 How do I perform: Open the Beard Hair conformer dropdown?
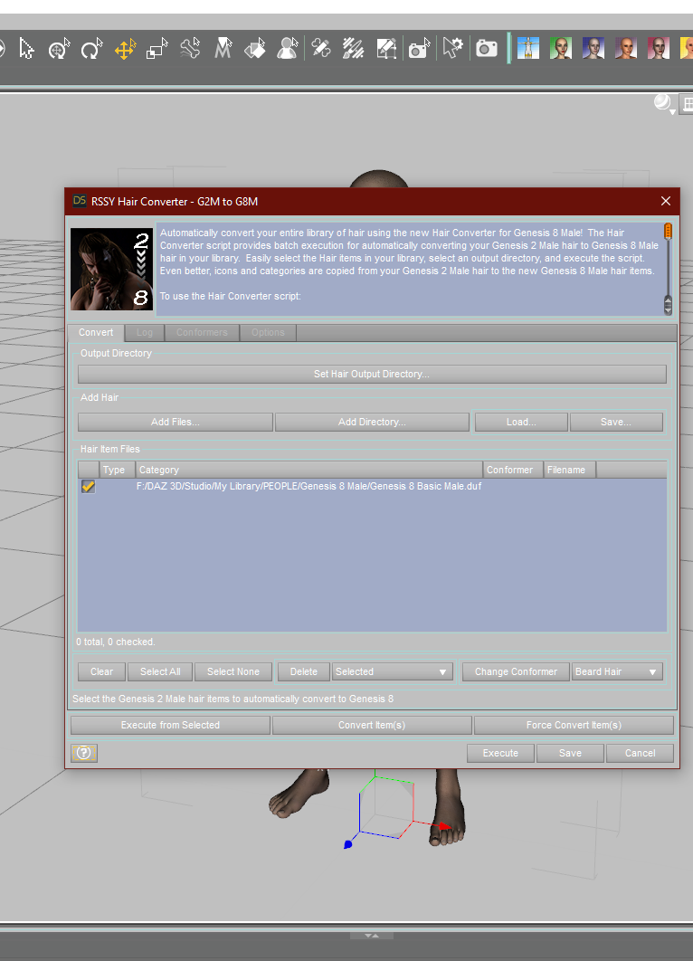tap(617, 671)
